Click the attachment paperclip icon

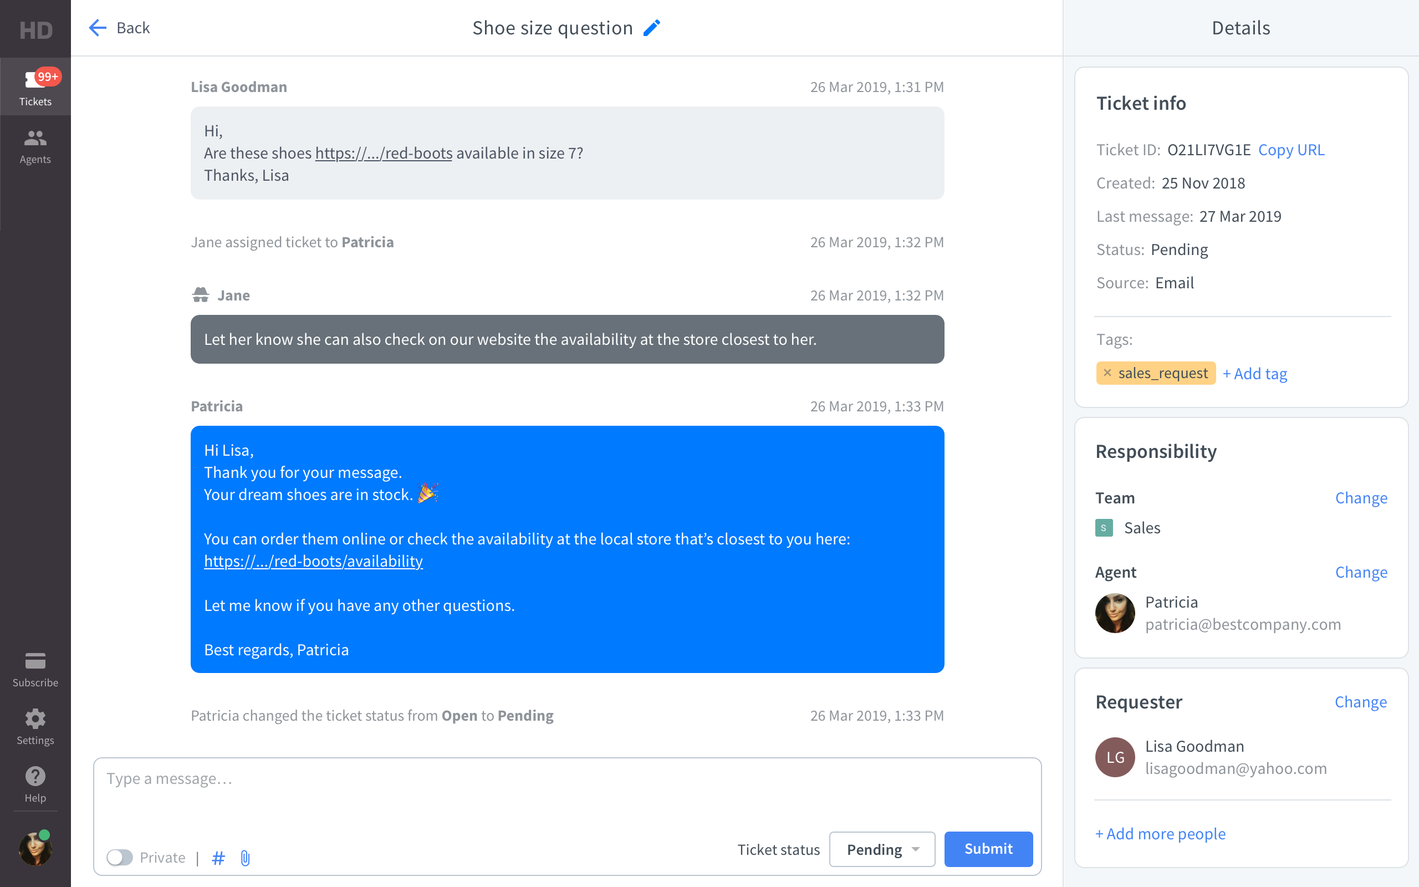(x=245, y=857)
